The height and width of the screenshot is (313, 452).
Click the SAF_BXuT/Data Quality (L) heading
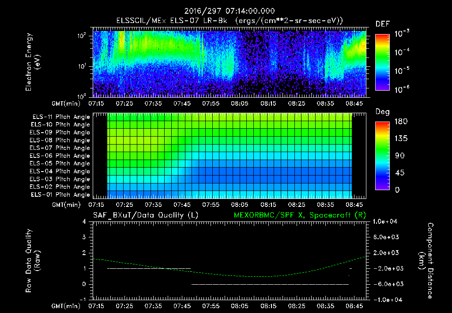coord(146,215)
